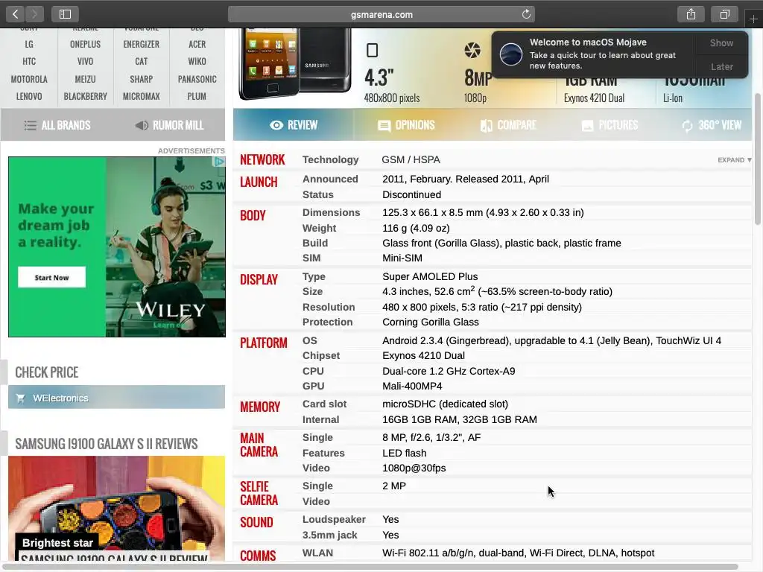Select the Wiko brand link
Screen dimensions: 763x572
pyautogui.click(x=197, y=62)
